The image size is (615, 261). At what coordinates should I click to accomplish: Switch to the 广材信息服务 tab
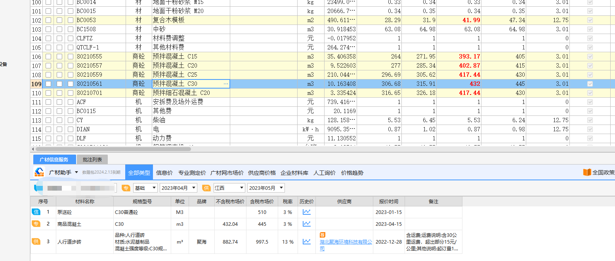tap(54, 160)
